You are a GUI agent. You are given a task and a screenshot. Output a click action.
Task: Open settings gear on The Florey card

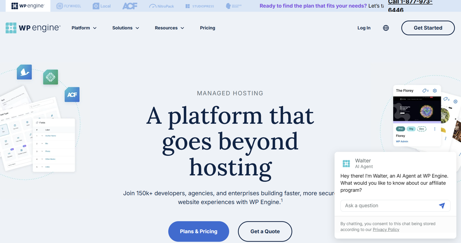click(x=435, y=90)
